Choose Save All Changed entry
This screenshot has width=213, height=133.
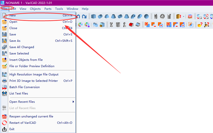click(38, 47)
